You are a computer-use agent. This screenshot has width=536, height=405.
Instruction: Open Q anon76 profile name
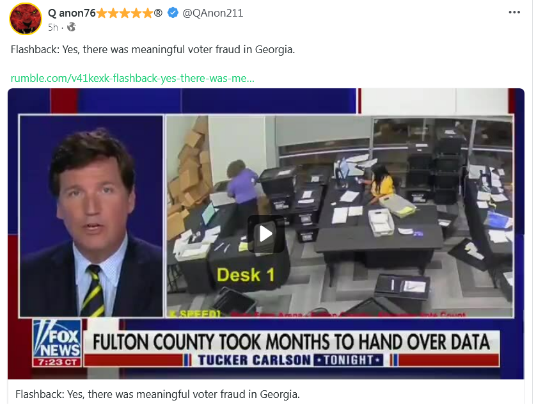pyautogui.click(x=72, y=13)
